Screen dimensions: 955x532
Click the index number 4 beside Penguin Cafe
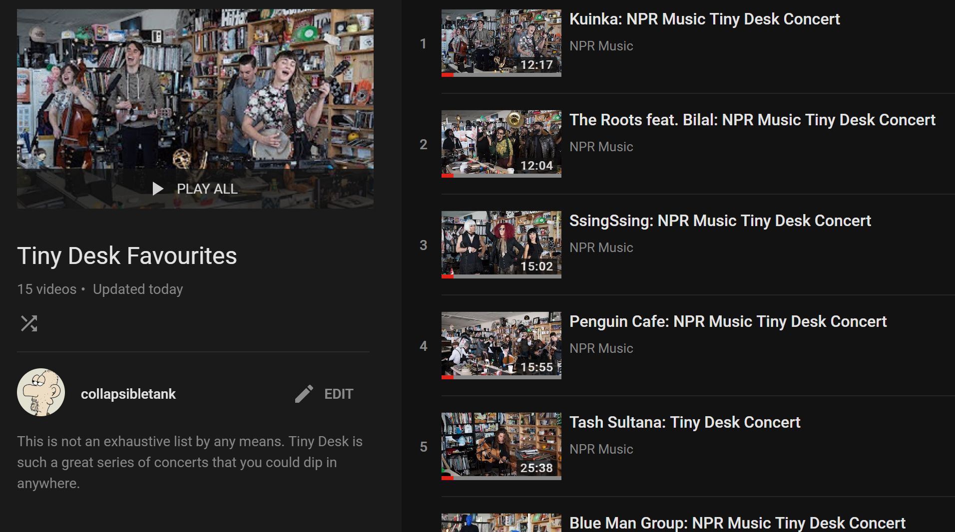click(423, 346)
